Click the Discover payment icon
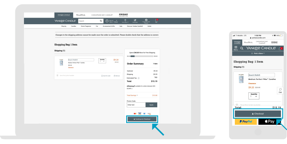 [x=149, y=114]
